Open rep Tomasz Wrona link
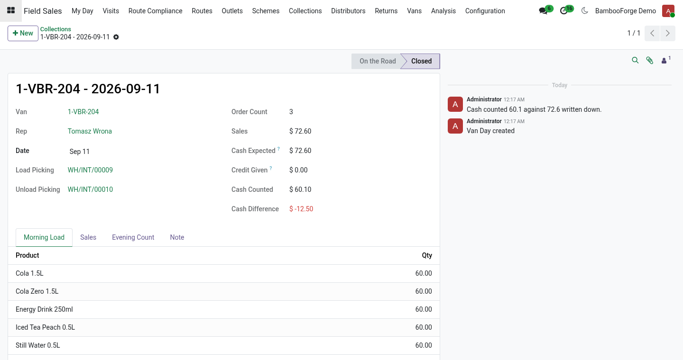 [x=90, y=131]
